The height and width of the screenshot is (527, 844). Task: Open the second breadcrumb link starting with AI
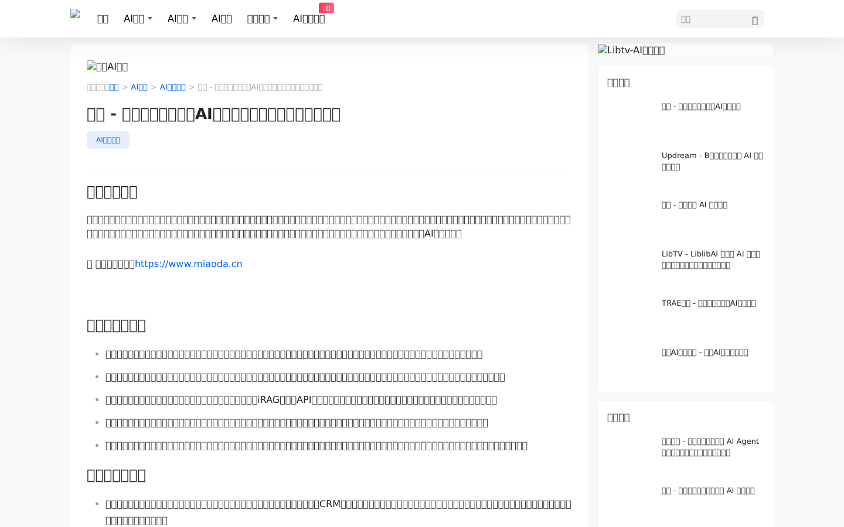point(139,87)
